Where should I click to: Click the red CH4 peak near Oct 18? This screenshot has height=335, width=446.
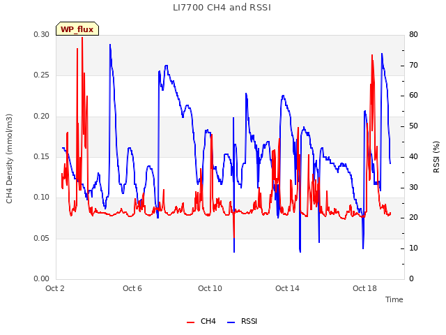click(372, 55)
